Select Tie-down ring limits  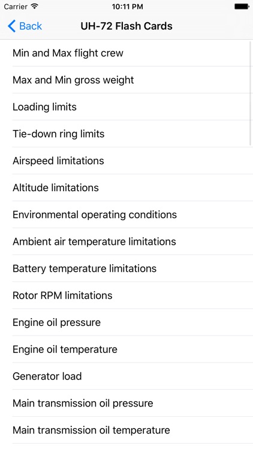(x=126, y=133)
